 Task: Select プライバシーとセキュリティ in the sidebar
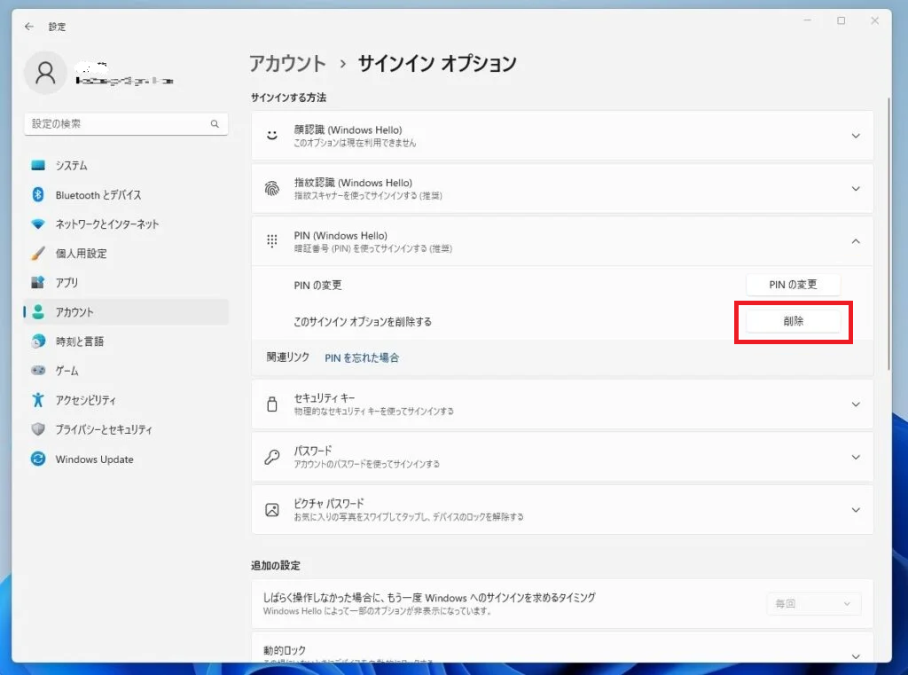click(x=126, y=429)
